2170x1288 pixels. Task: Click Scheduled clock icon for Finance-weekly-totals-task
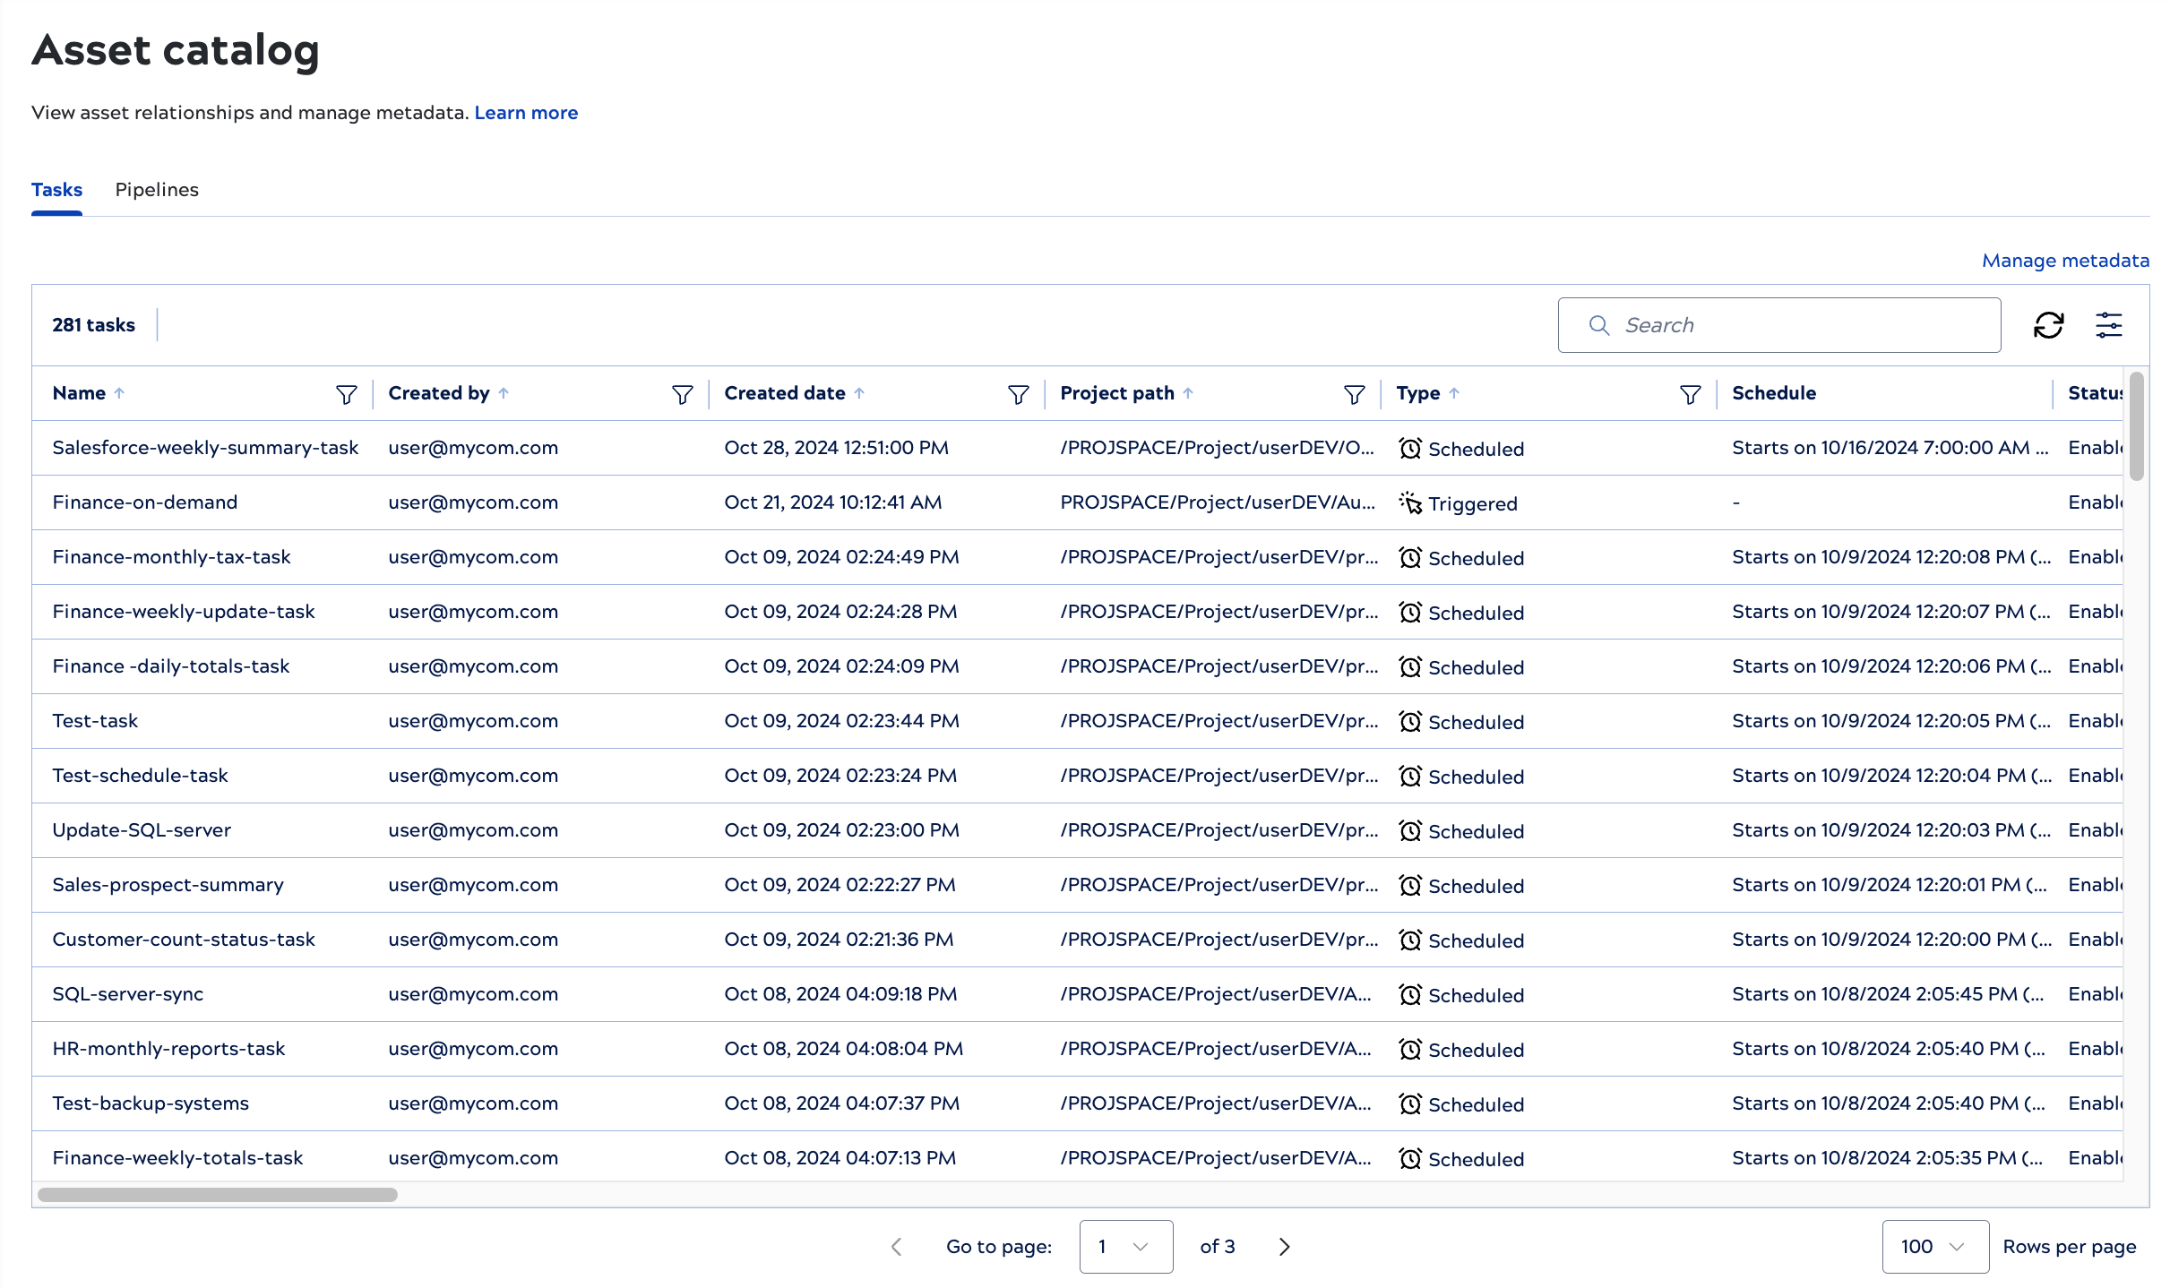1410,1159
